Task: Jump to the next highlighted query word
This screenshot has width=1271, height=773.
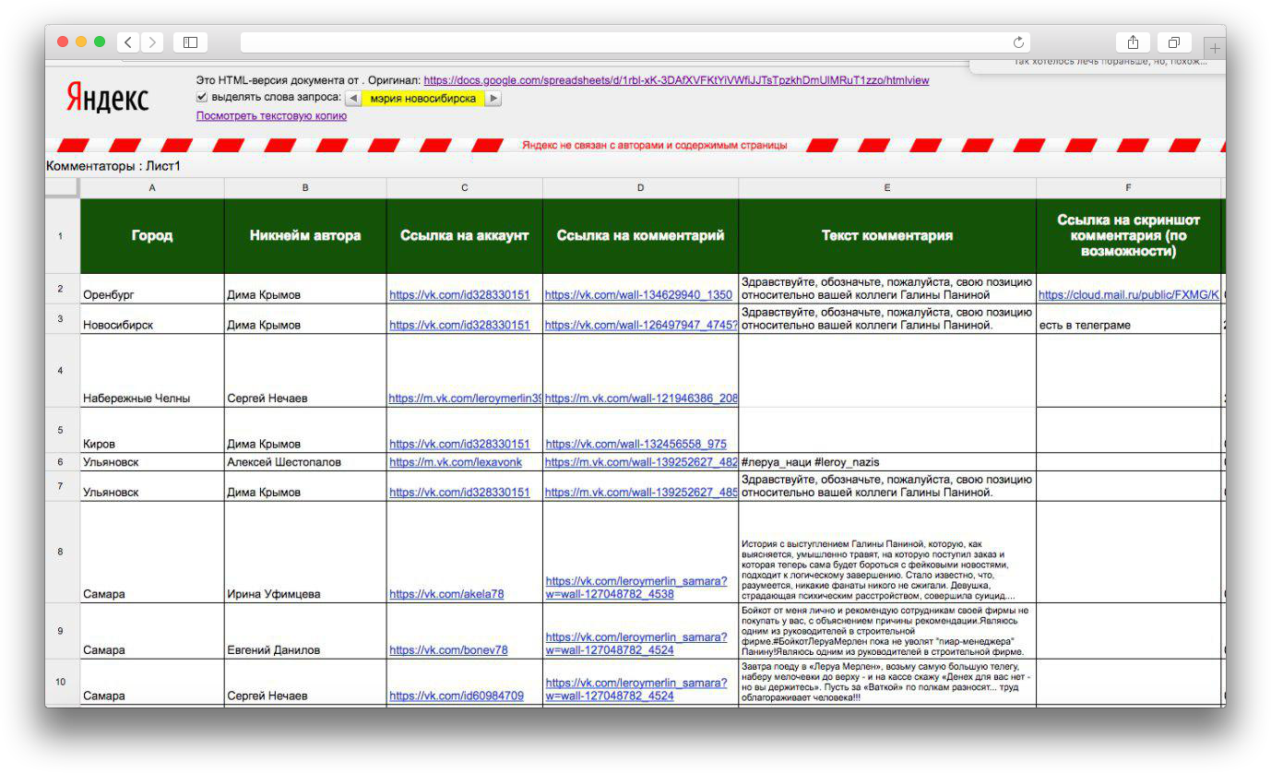Action: coord(493,99)
